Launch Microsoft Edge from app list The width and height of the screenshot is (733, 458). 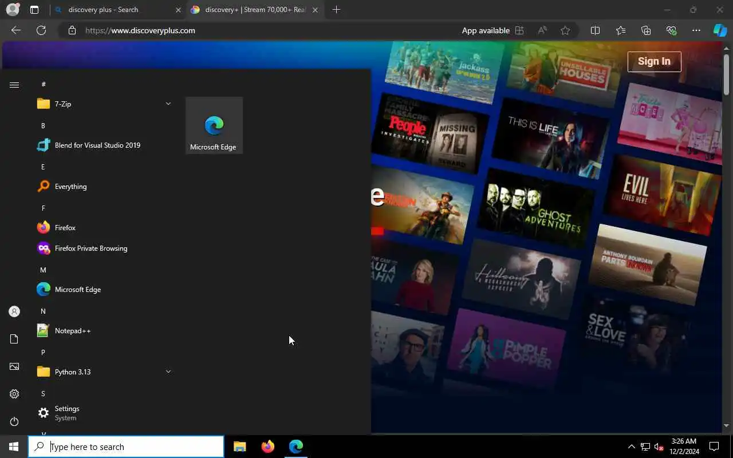[104, 289]
